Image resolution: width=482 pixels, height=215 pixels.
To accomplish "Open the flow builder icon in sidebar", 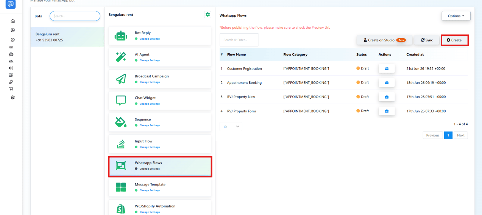I will (x=11, y=75).
